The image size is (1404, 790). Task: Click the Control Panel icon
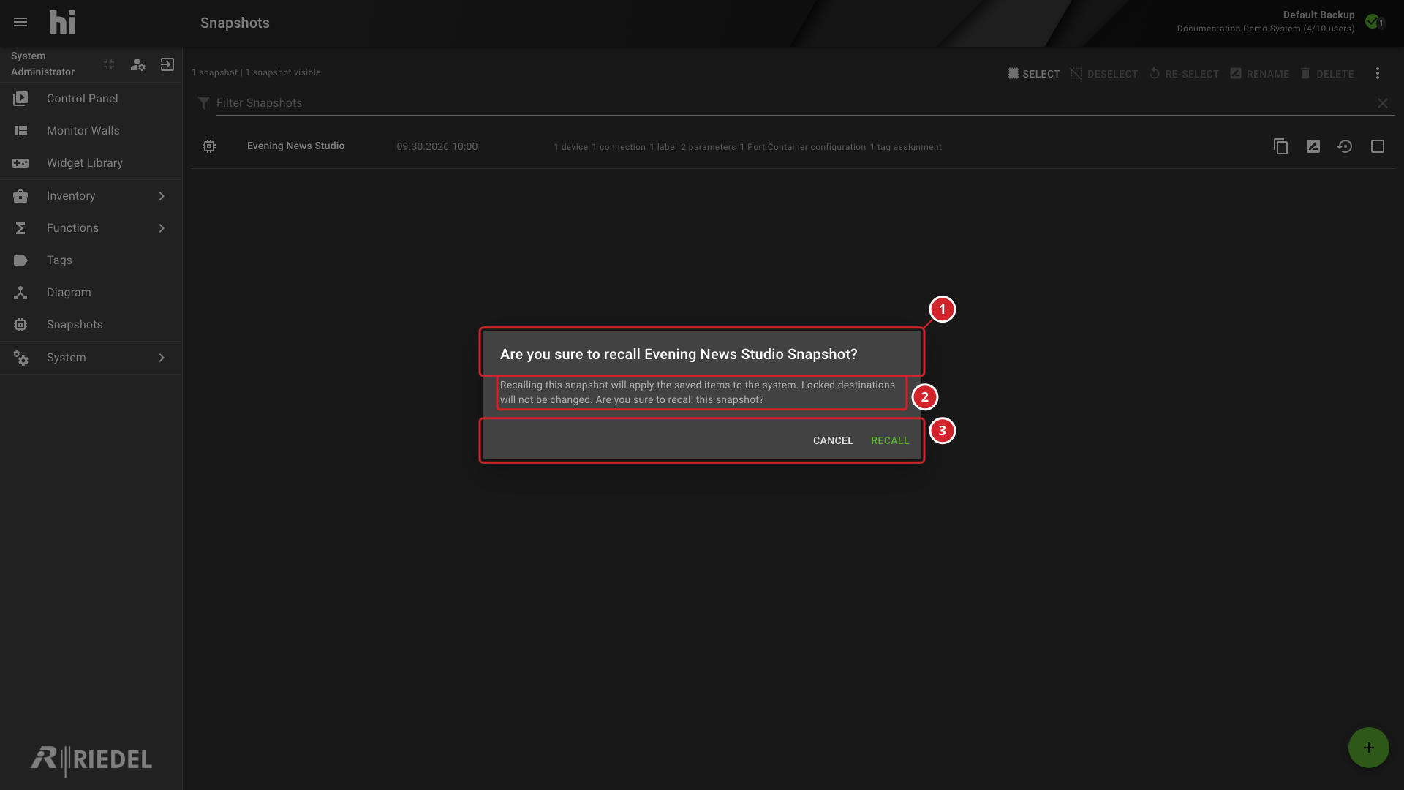pyautogui.click(x=20, y=99)
